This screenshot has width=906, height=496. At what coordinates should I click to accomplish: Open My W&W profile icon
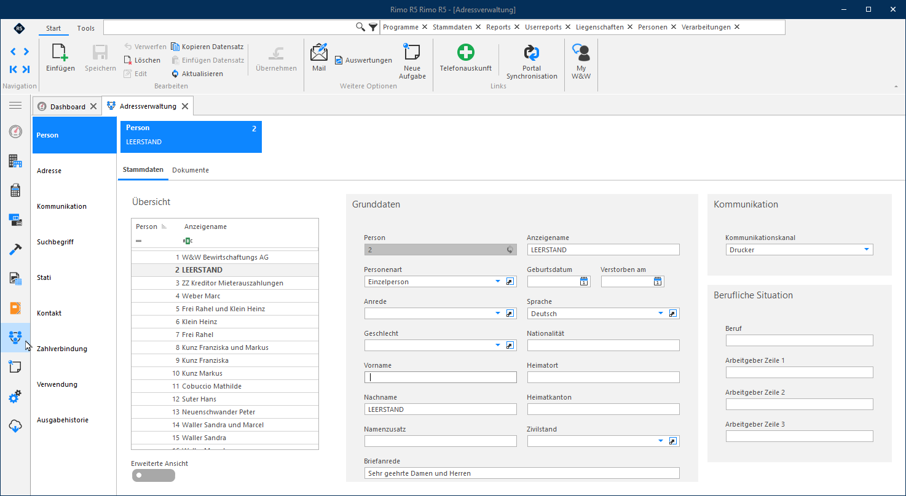coord(581,52)
